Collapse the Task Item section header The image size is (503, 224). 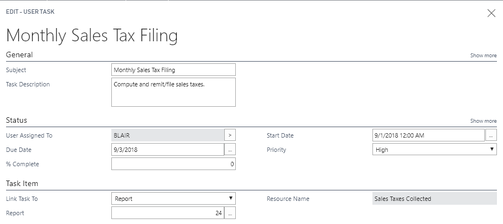[22, 184]
